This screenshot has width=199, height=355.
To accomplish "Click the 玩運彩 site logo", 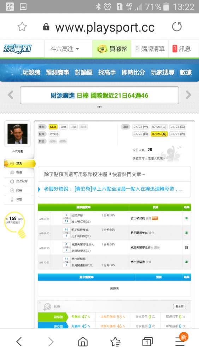I will 17,49.
